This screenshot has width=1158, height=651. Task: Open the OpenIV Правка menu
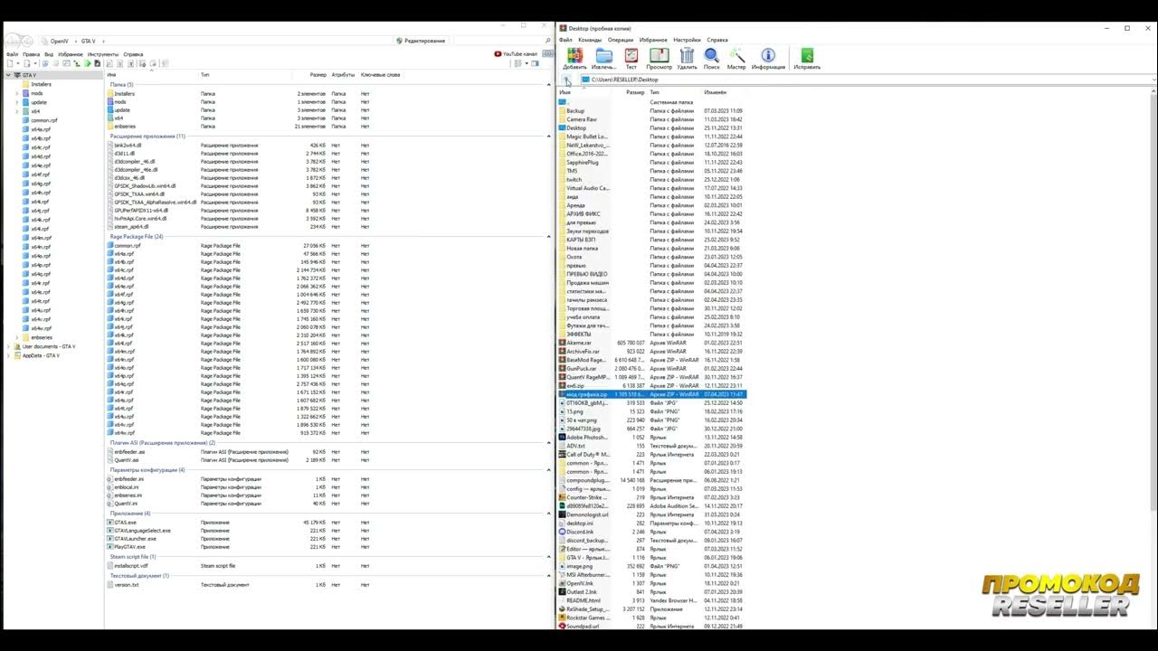32,54
